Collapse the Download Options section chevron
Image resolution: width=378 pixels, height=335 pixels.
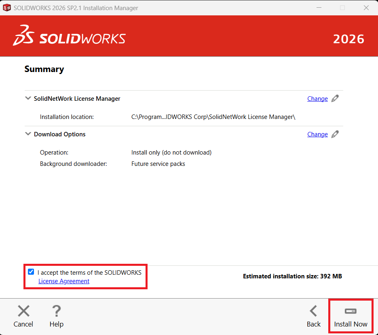pos(28,134)
